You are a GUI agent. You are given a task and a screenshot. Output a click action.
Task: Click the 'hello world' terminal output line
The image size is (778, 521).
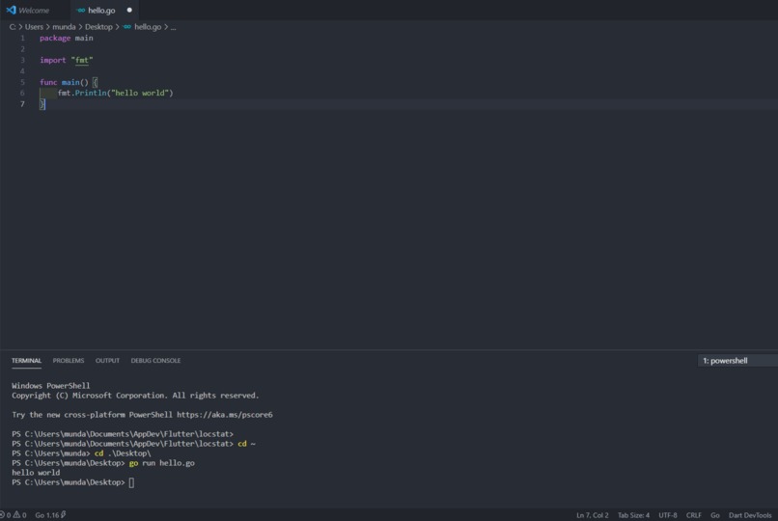[x=36, y=473]
